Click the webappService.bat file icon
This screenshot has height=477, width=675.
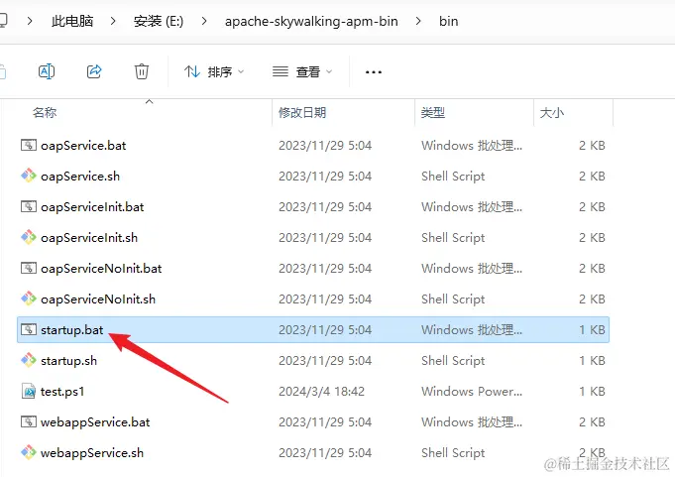tap(29, 421)
